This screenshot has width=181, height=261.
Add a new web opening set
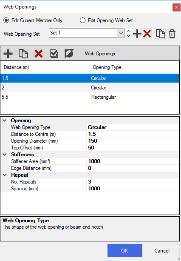[x=137, y=34]
